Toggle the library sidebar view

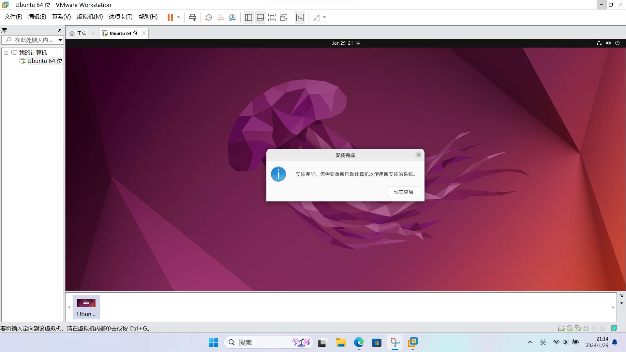248,17
